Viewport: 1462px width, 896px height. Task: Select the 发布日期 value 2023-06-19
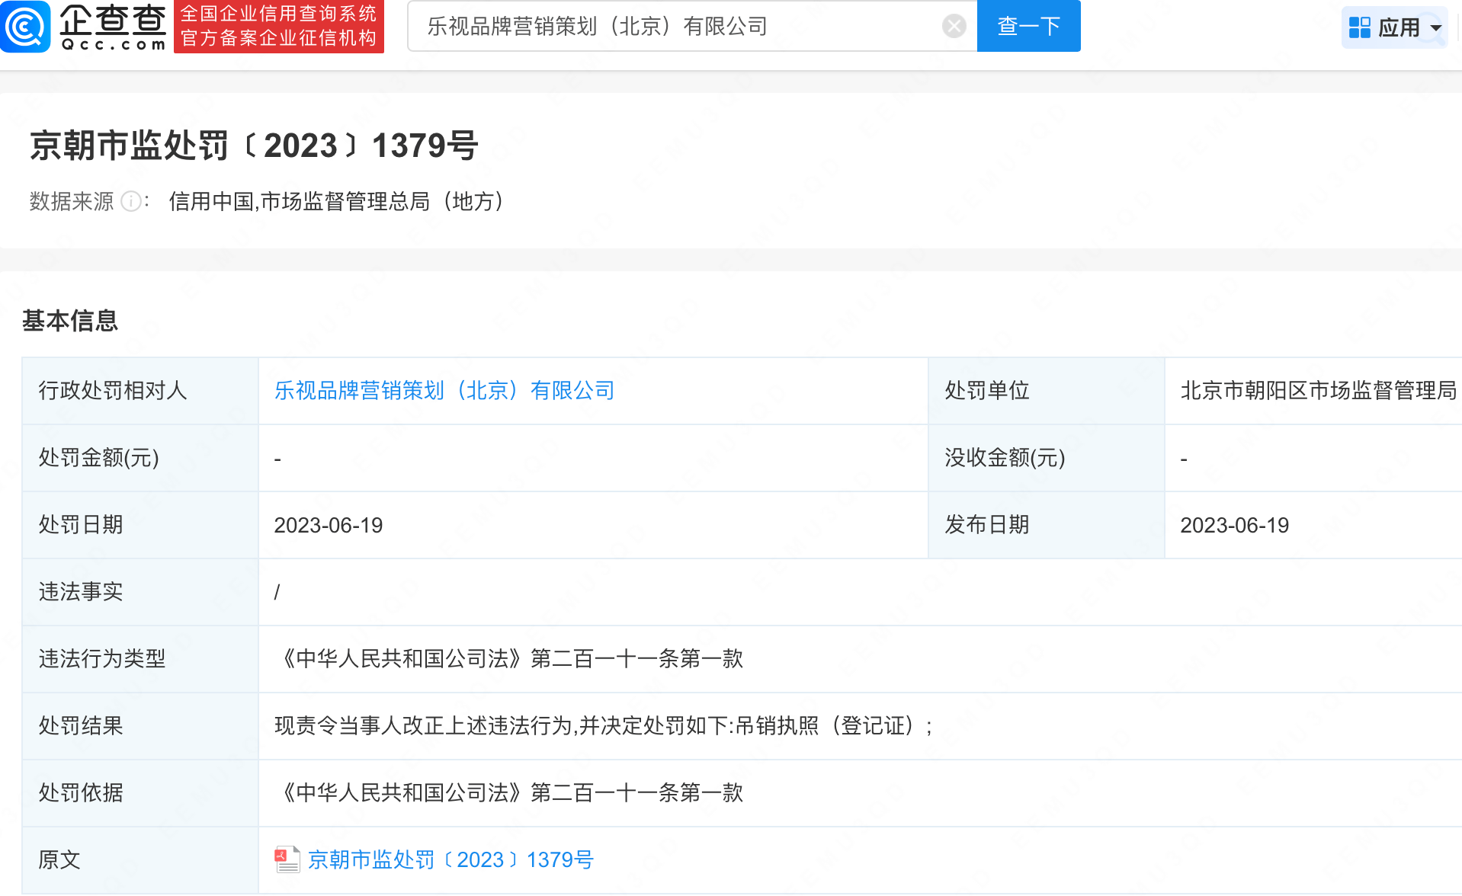(1235, 525)
